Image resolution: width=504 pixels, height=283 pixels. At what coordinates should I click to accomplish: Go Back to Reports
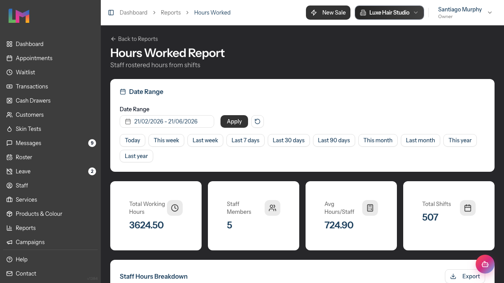pos(134,39)
